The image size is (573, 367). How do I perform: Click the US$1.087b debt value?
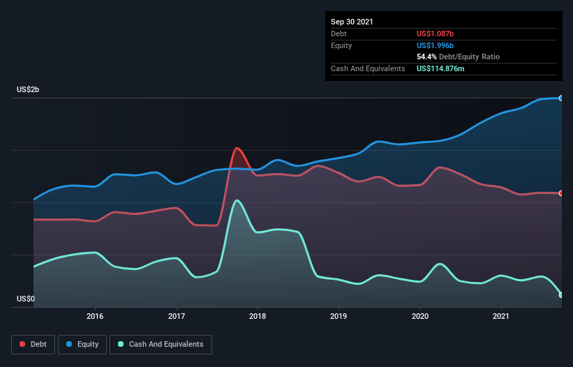pyautogui.click(x=435, y=33)
